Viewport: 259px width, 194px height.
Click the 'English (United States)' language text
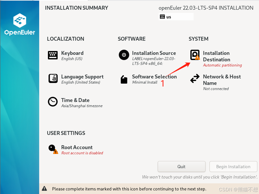[81, 82]
